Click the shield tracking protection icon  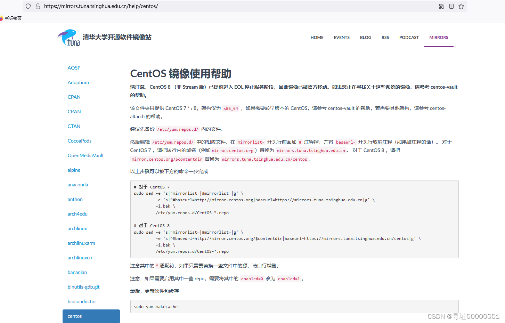28,6
